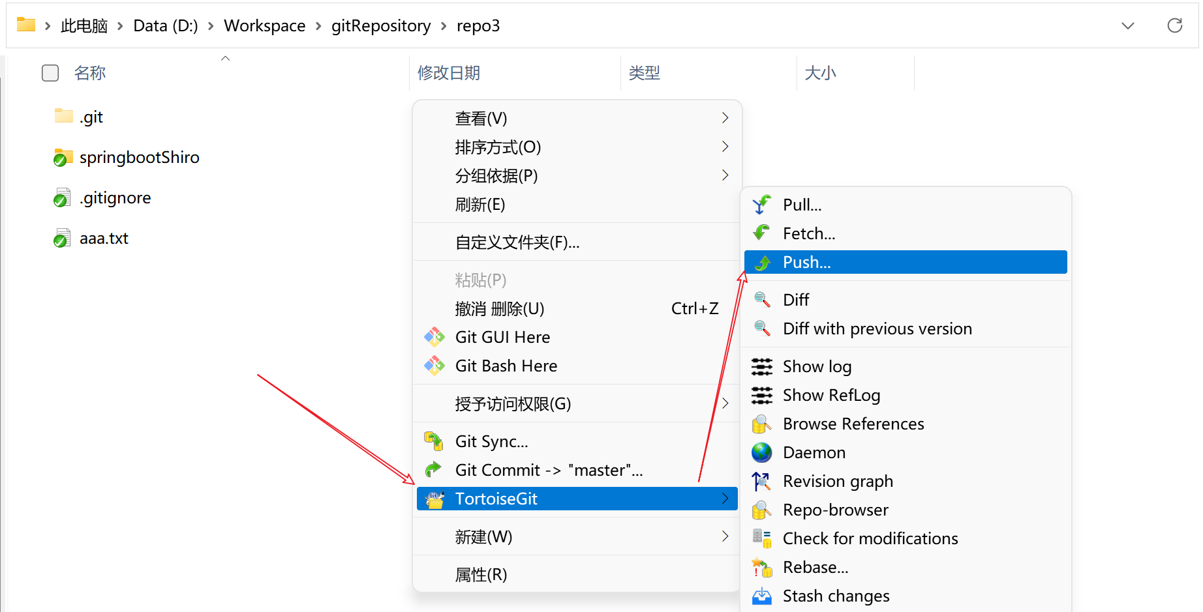
Task: Click the Git Bash Here icon
Action: (x=434, y=366)
